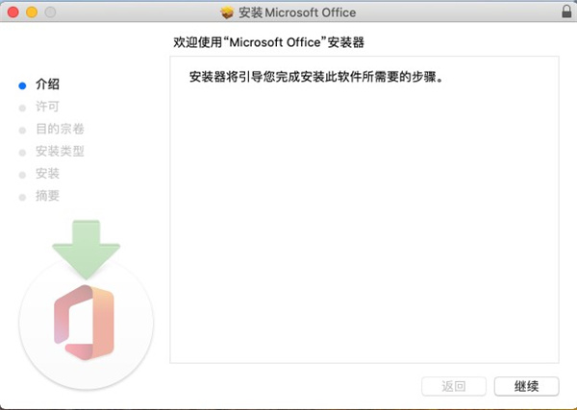Select the 许可 step in sidebar
The height and width of the screenshot is (410, 577).
click(47, 107)
